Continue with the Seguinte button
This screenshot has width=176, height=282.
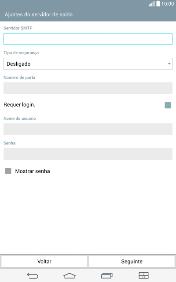tap(132, 261)
